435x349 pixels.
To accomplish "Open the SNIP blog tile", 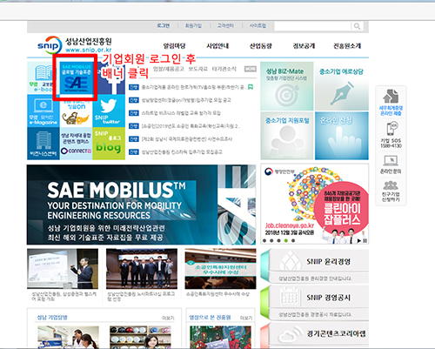I will (109, 144).
